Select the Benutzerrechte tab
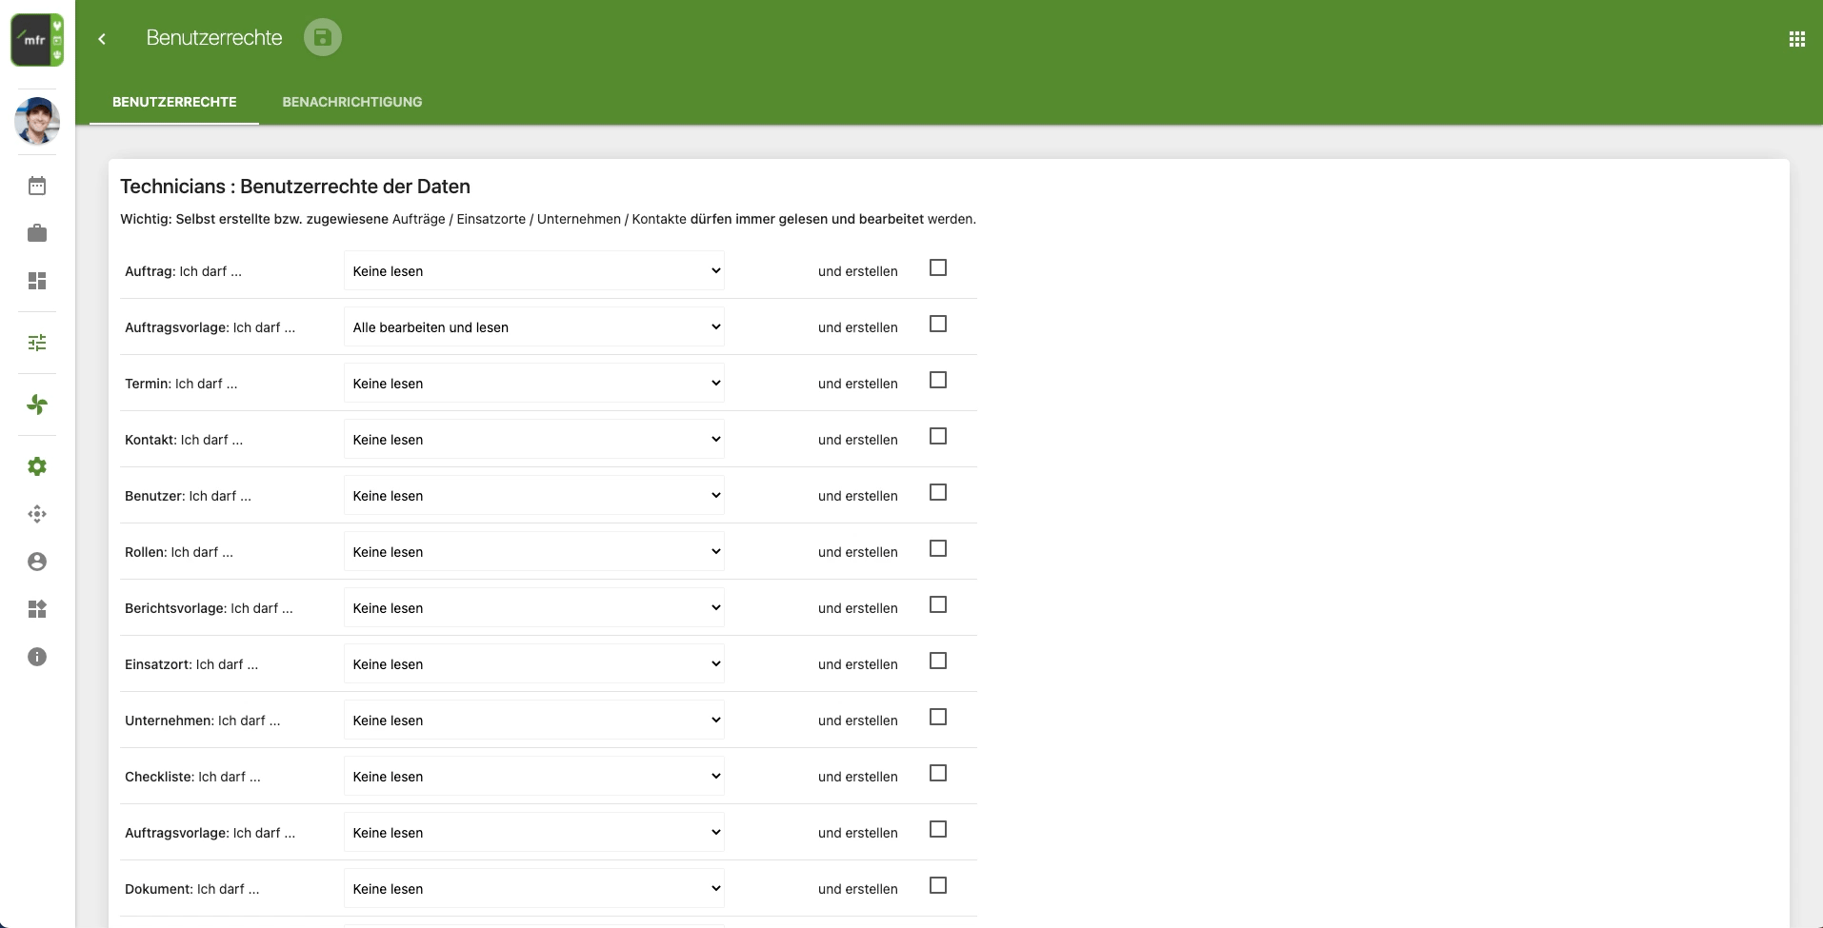This screenshot has width=1823, height=928. [x=174, y=102]
